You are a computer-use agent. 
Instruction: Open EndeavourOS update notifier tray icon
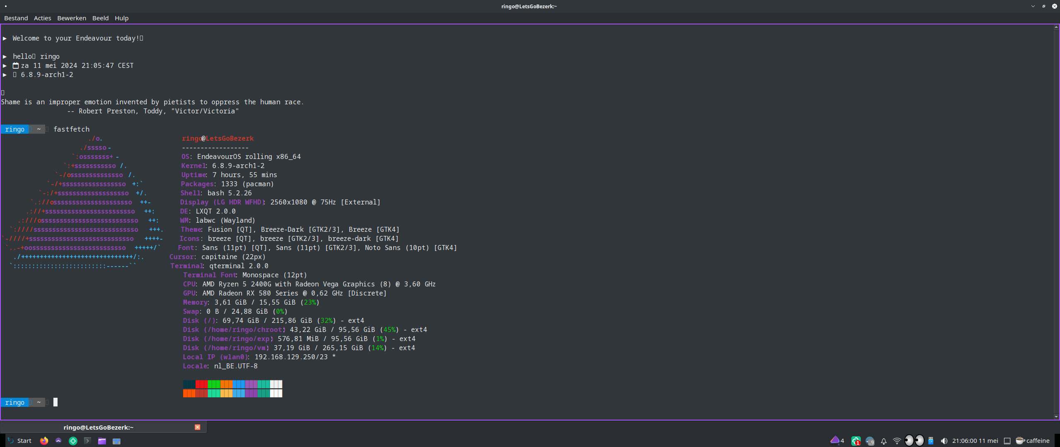837,440
